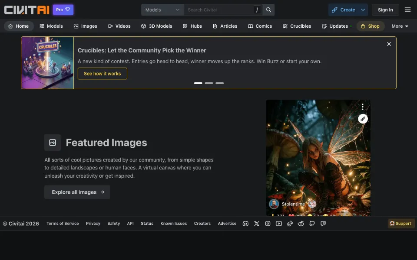Open the Articles tab
417x260 pixels.
coord(225,26)
